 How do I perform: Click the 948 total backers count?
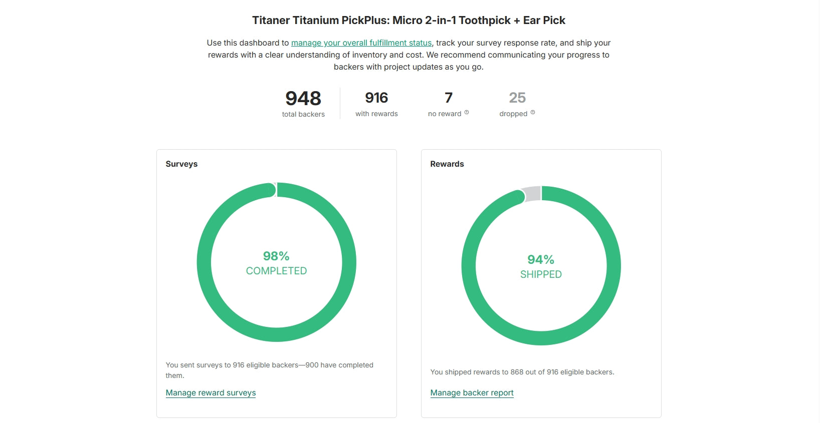pos(303,98)
